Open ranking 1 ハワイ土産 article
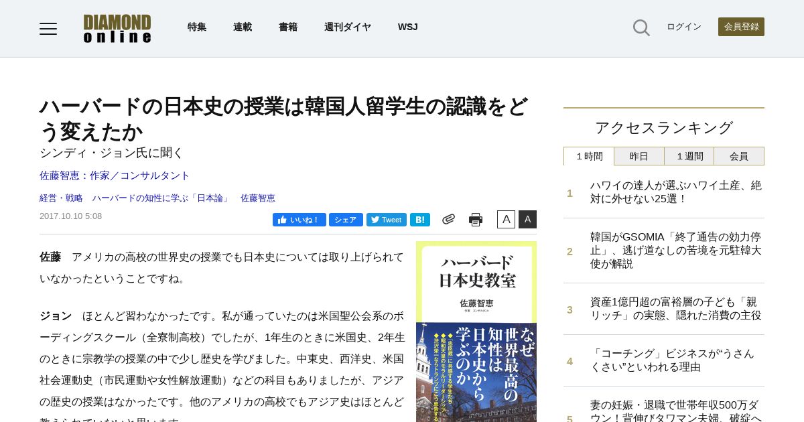Screen dimensions: 804x422 [676, 192]
